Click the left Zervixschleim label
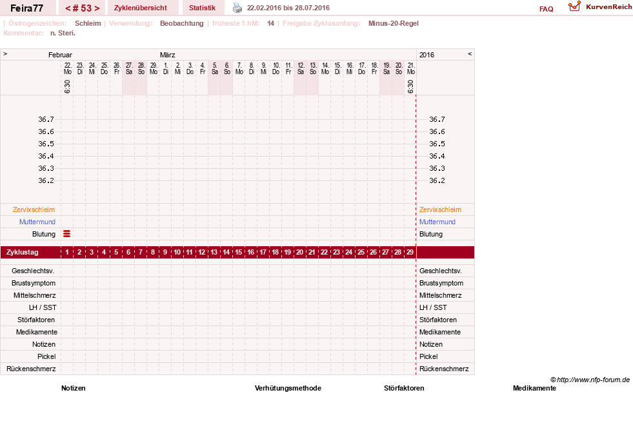633x426 pixels. coord(34,209)
